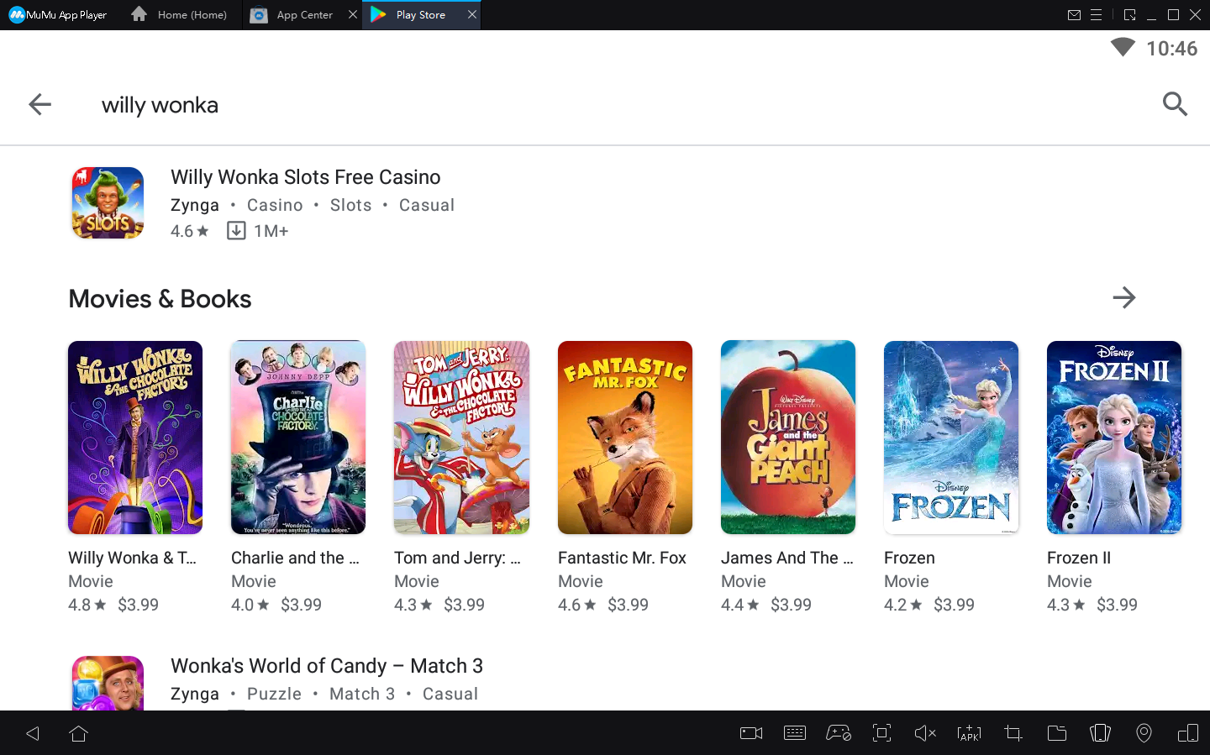Screen dimensions: 1210x755
Task: Go back using the Play Store back arrow
Action: coord(39,104)
